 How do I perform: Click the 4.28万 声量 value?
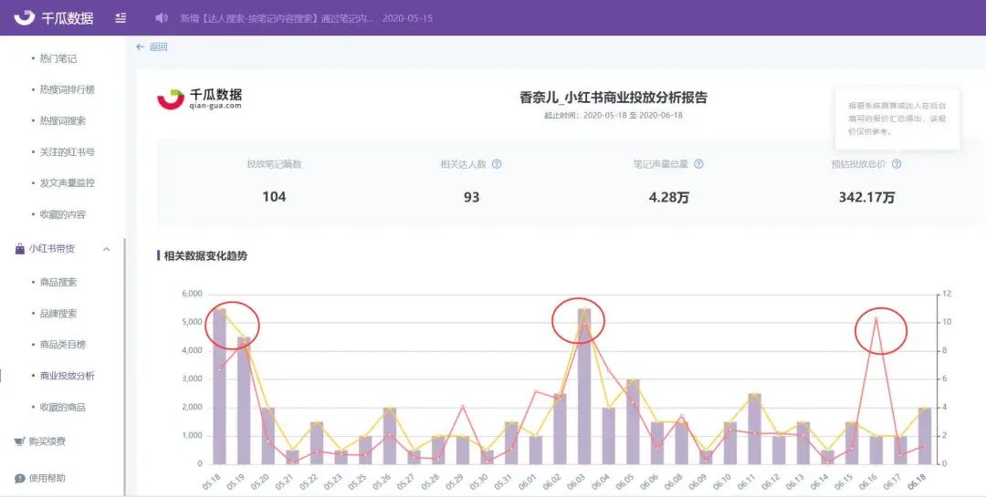(669, 197)
